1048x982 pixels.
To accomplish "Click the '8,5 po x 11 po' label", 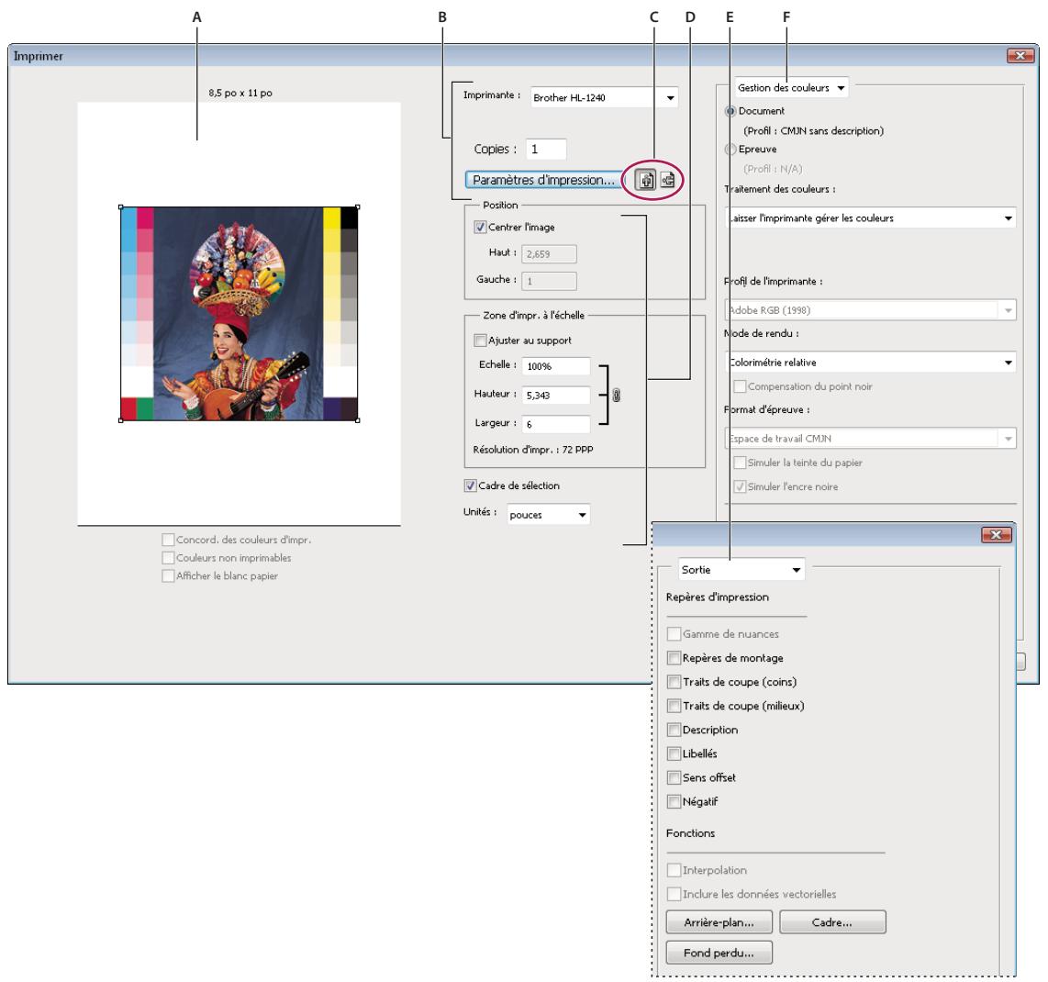I will (240, 93).
